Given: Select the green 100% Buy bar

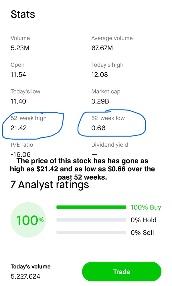Looking at the screenshot, I should coord(91,207).
